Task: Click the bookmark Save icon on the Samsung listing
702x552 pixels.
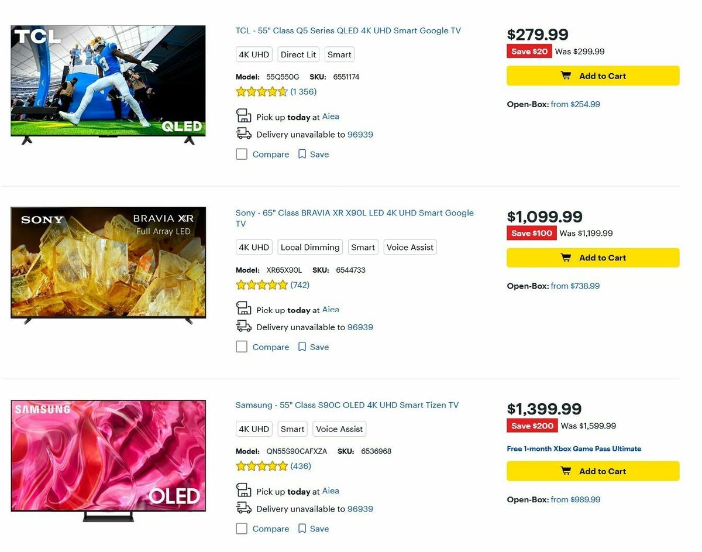Action: click(x=302, y=529)
